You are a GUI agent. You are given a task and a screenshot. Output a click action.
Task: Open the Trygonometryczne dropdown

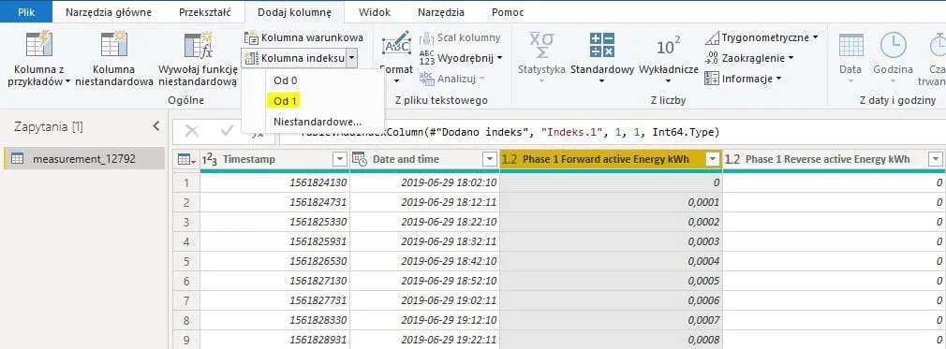coord(761,37)
